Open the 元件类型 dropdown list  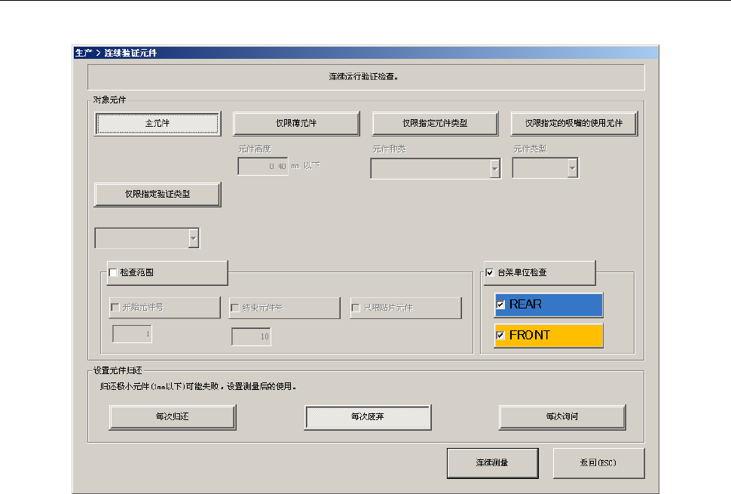tap(573, 168)
